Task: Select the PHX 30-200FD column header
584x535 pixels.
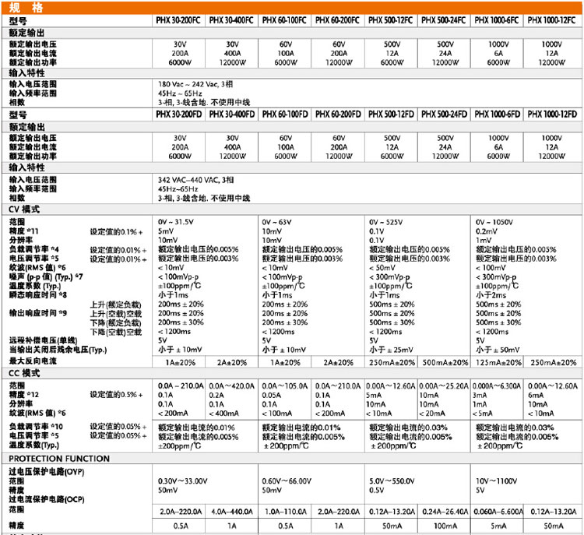Action: click(x=179, y=114)
